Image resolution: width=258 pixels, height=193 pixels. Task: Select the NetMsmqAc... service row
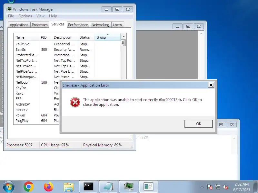click(67, 77)
